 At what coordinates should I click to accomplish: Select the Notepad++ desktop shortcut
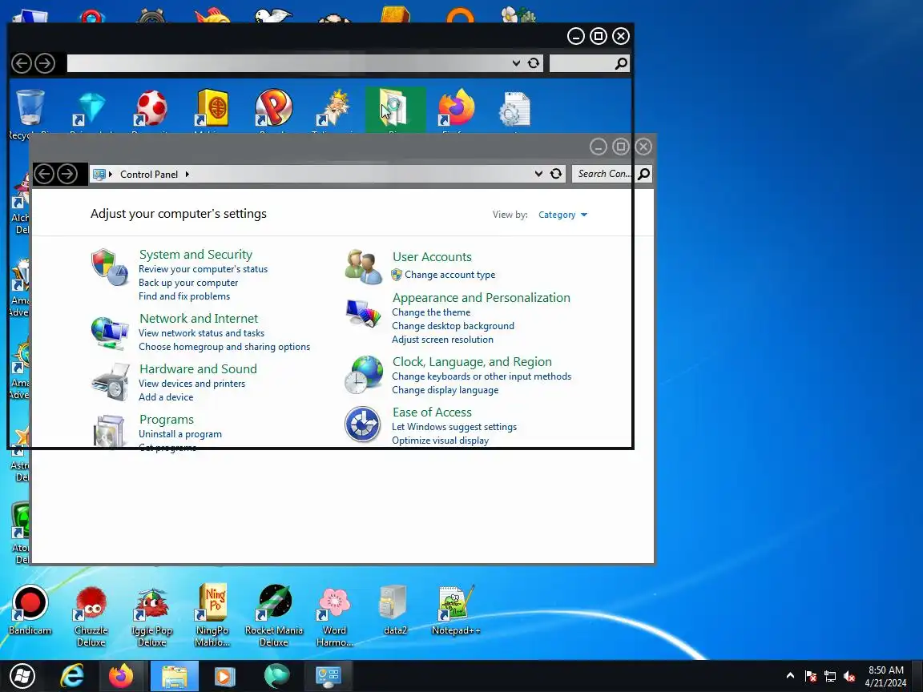coord(456,610)
